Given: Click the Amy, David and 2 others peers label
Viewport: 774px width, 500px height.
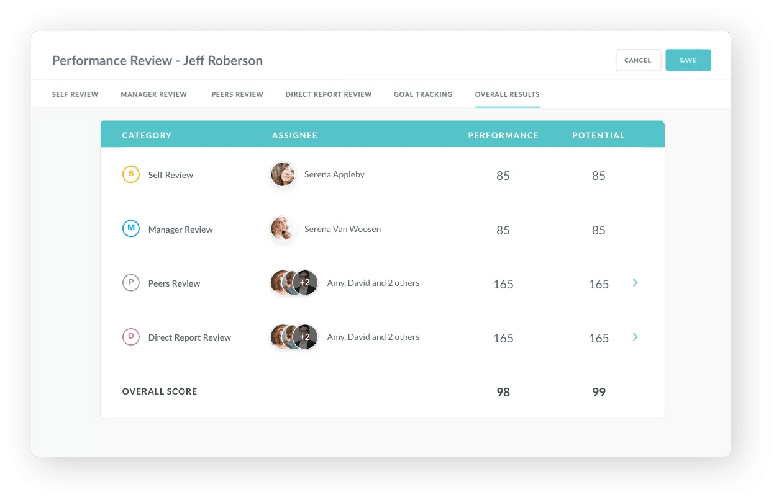Looking at the screenshot, I should coord(373,283).
